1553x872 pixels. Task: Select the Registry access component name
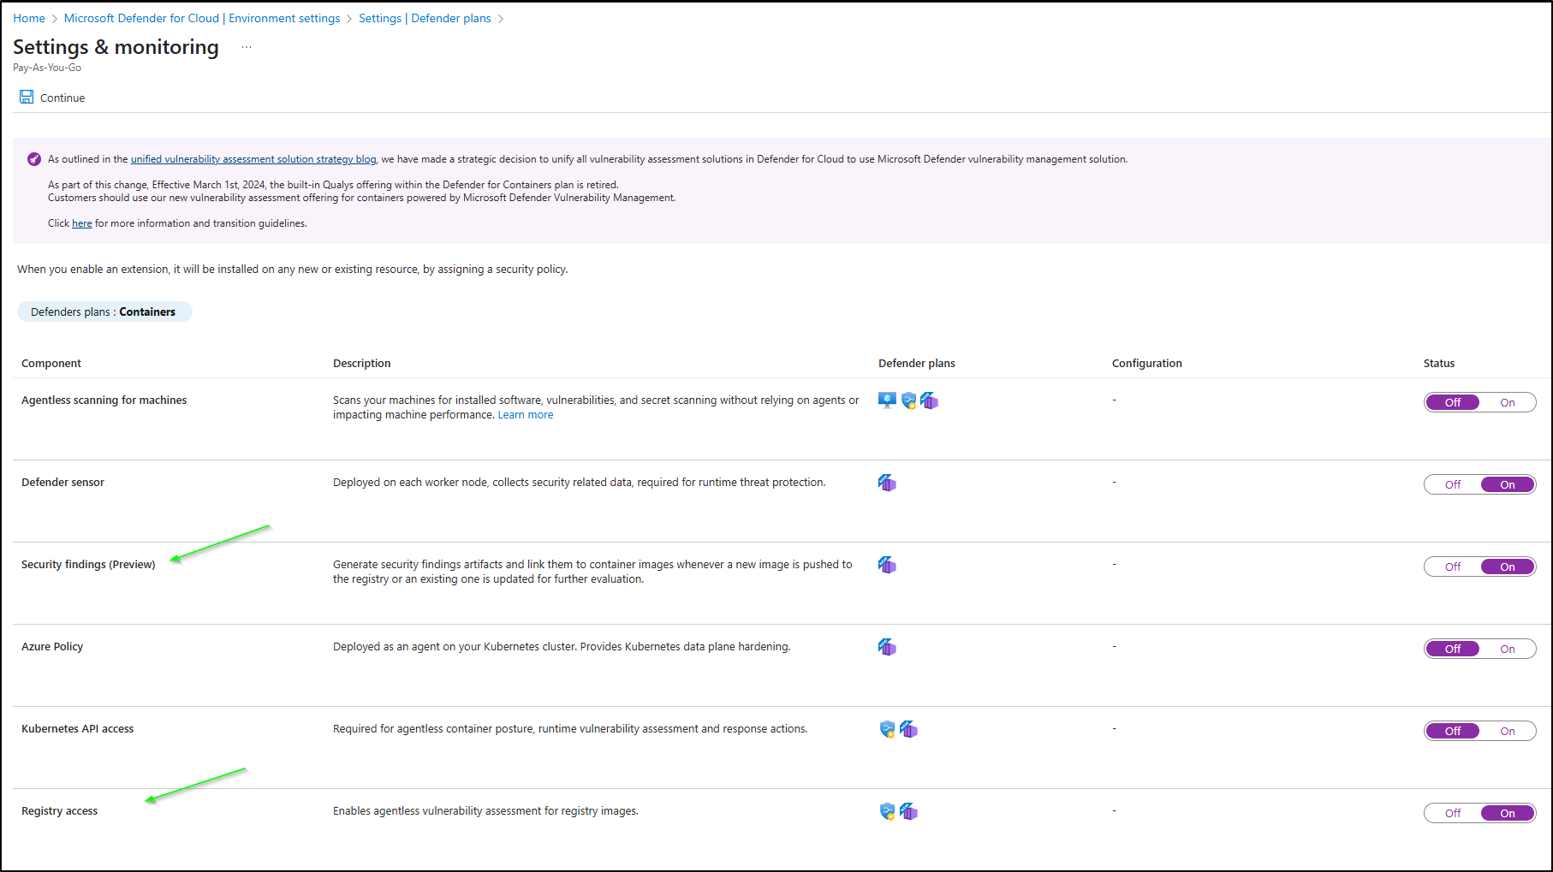point(60,810)
